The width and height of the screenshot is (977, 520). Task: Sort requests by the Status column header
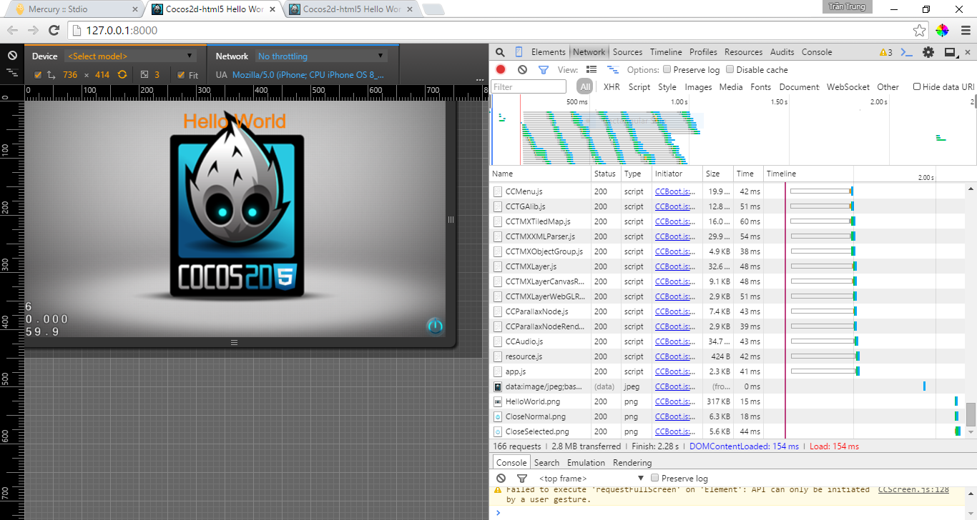[605, 174]
